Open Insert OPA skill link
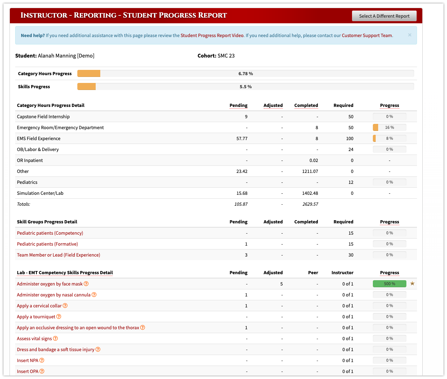This screenshot has height=379, width=447. pos(28,371)
